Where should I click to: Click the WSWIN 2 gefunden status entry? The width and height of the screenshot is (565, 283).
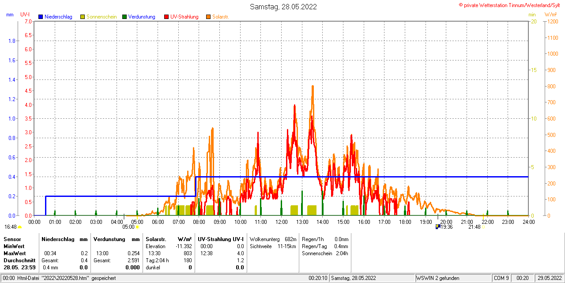(438, 278)
